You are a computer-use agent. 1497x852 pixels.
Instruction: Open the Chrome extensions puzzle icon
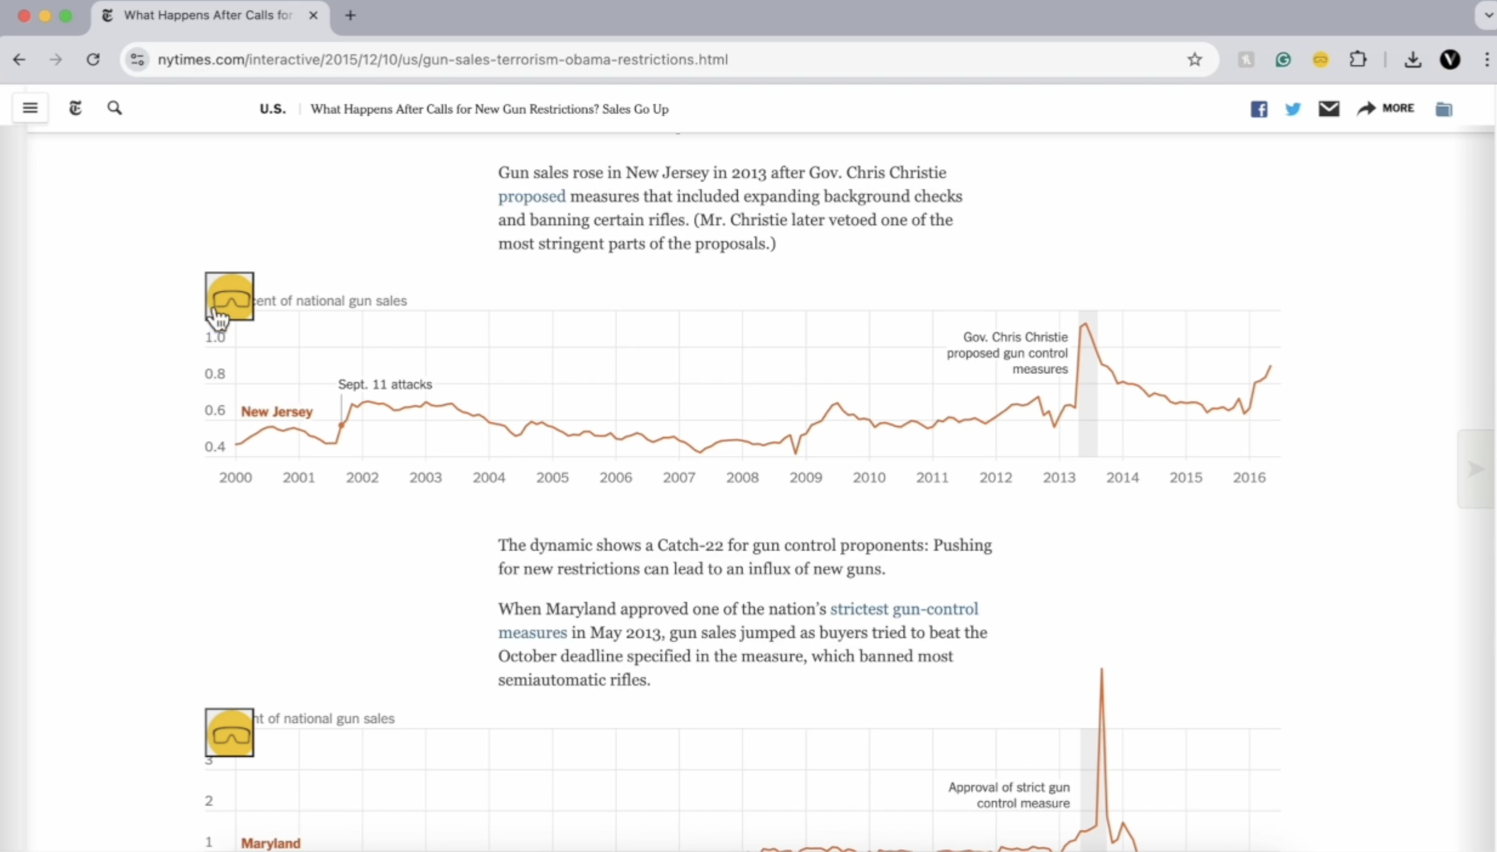point(1358,60)
